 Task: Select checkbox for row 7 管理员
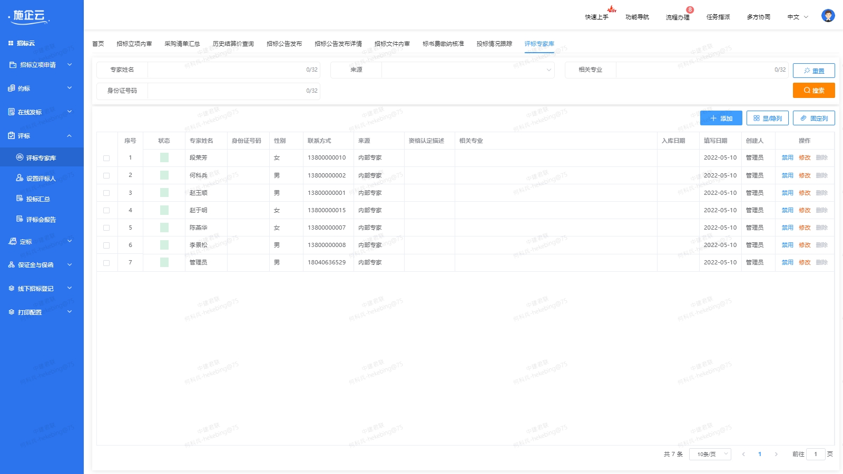106,263
